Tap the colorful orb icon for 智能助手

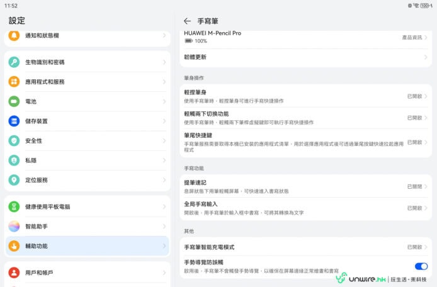coord(14,226)
